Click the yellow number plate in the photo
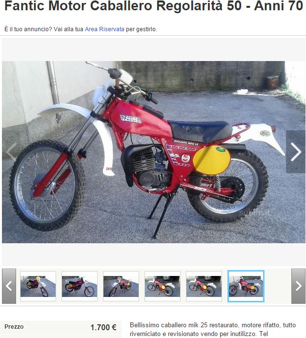306x338 pixels. click(212, 160)
